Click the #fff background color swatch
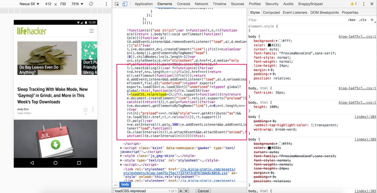The width and height of the screenshot is (377, 193). (280, 41)
